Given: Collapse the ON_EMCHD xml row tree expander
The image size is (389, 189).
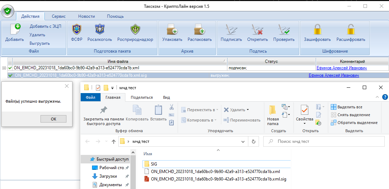Looking at the screenshot, I should coord(4,68).
